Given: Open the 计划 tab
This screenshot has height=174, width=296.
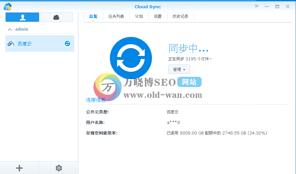Looking at the screenshot, I should coord(139,16).
